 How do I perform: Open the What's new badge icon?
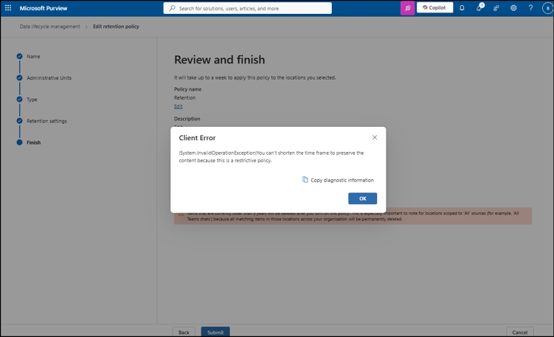[x=479, y=7]
